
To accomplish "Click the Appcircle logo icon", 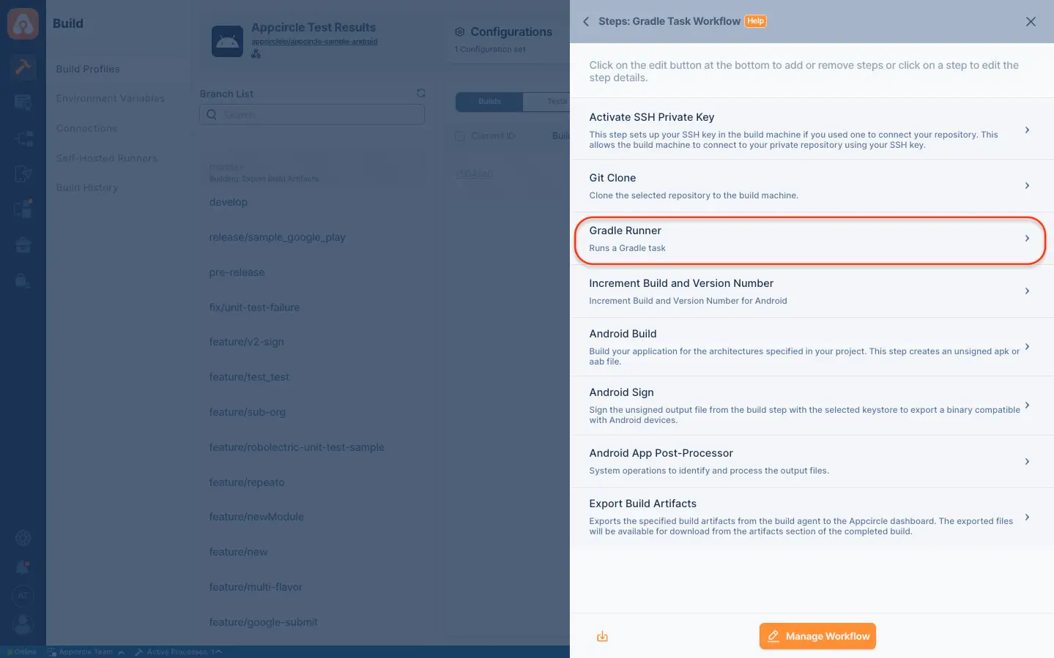I will 23,23.
